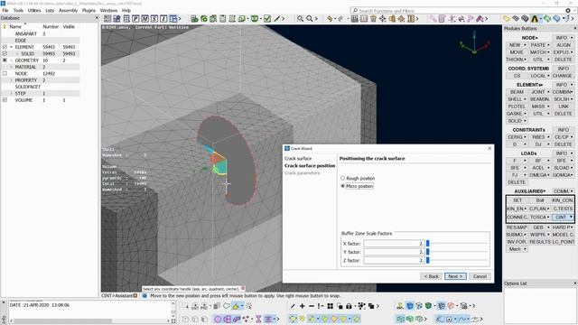Toggle the ELEMENT row visibility checkbox
The image size is (578, 325).
click(5, 47)
